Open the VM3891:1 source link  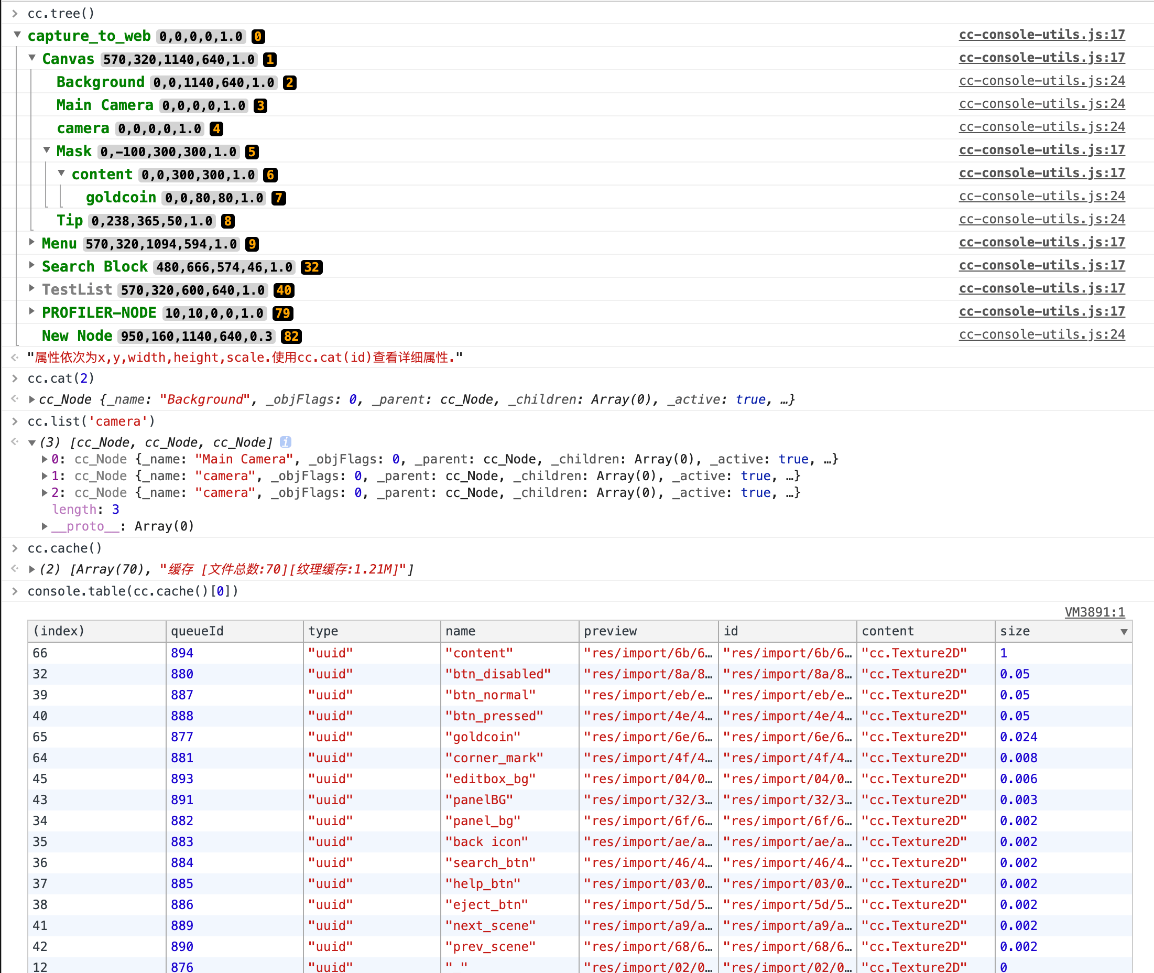pyautogui.click(x=1094, y=612)
